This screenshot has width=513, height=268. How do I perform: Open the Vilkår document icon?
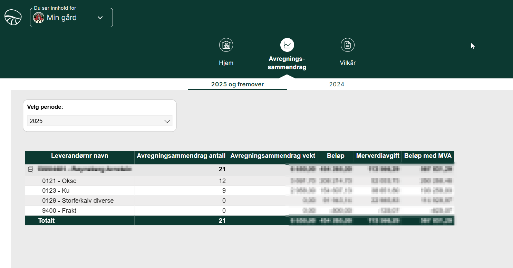[347, 45]
